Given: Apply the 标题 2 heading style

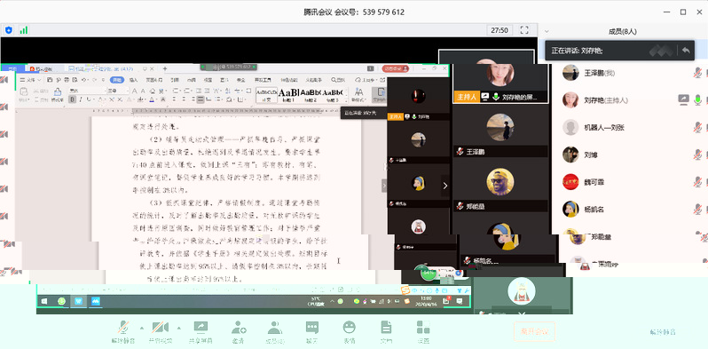Looking at the screenshot, I should click(x=311, y=94).
